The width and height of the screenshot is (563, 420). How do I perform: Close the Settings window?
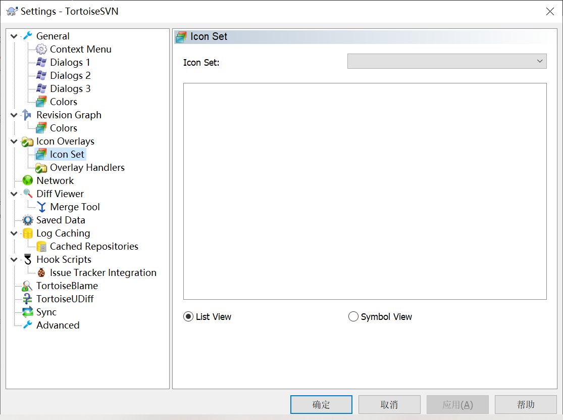point(550,12)
